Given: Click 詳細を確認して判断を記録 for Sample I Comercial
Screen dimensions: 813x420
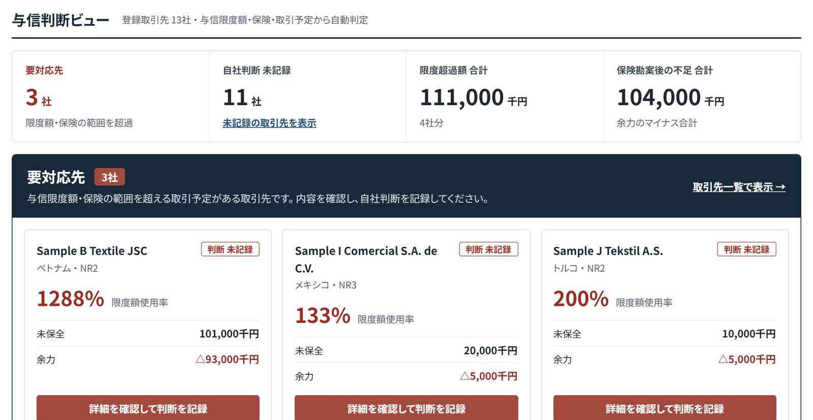Looking at the screenshot, I should [x=407, y=408].
